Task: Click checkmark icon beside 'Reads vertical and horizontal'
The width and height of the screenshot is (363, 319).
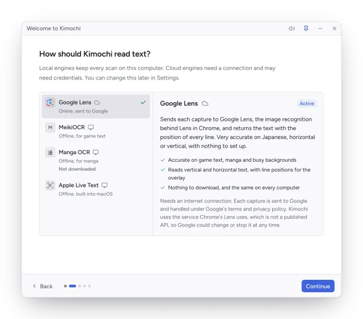Action: coord(163,170)
